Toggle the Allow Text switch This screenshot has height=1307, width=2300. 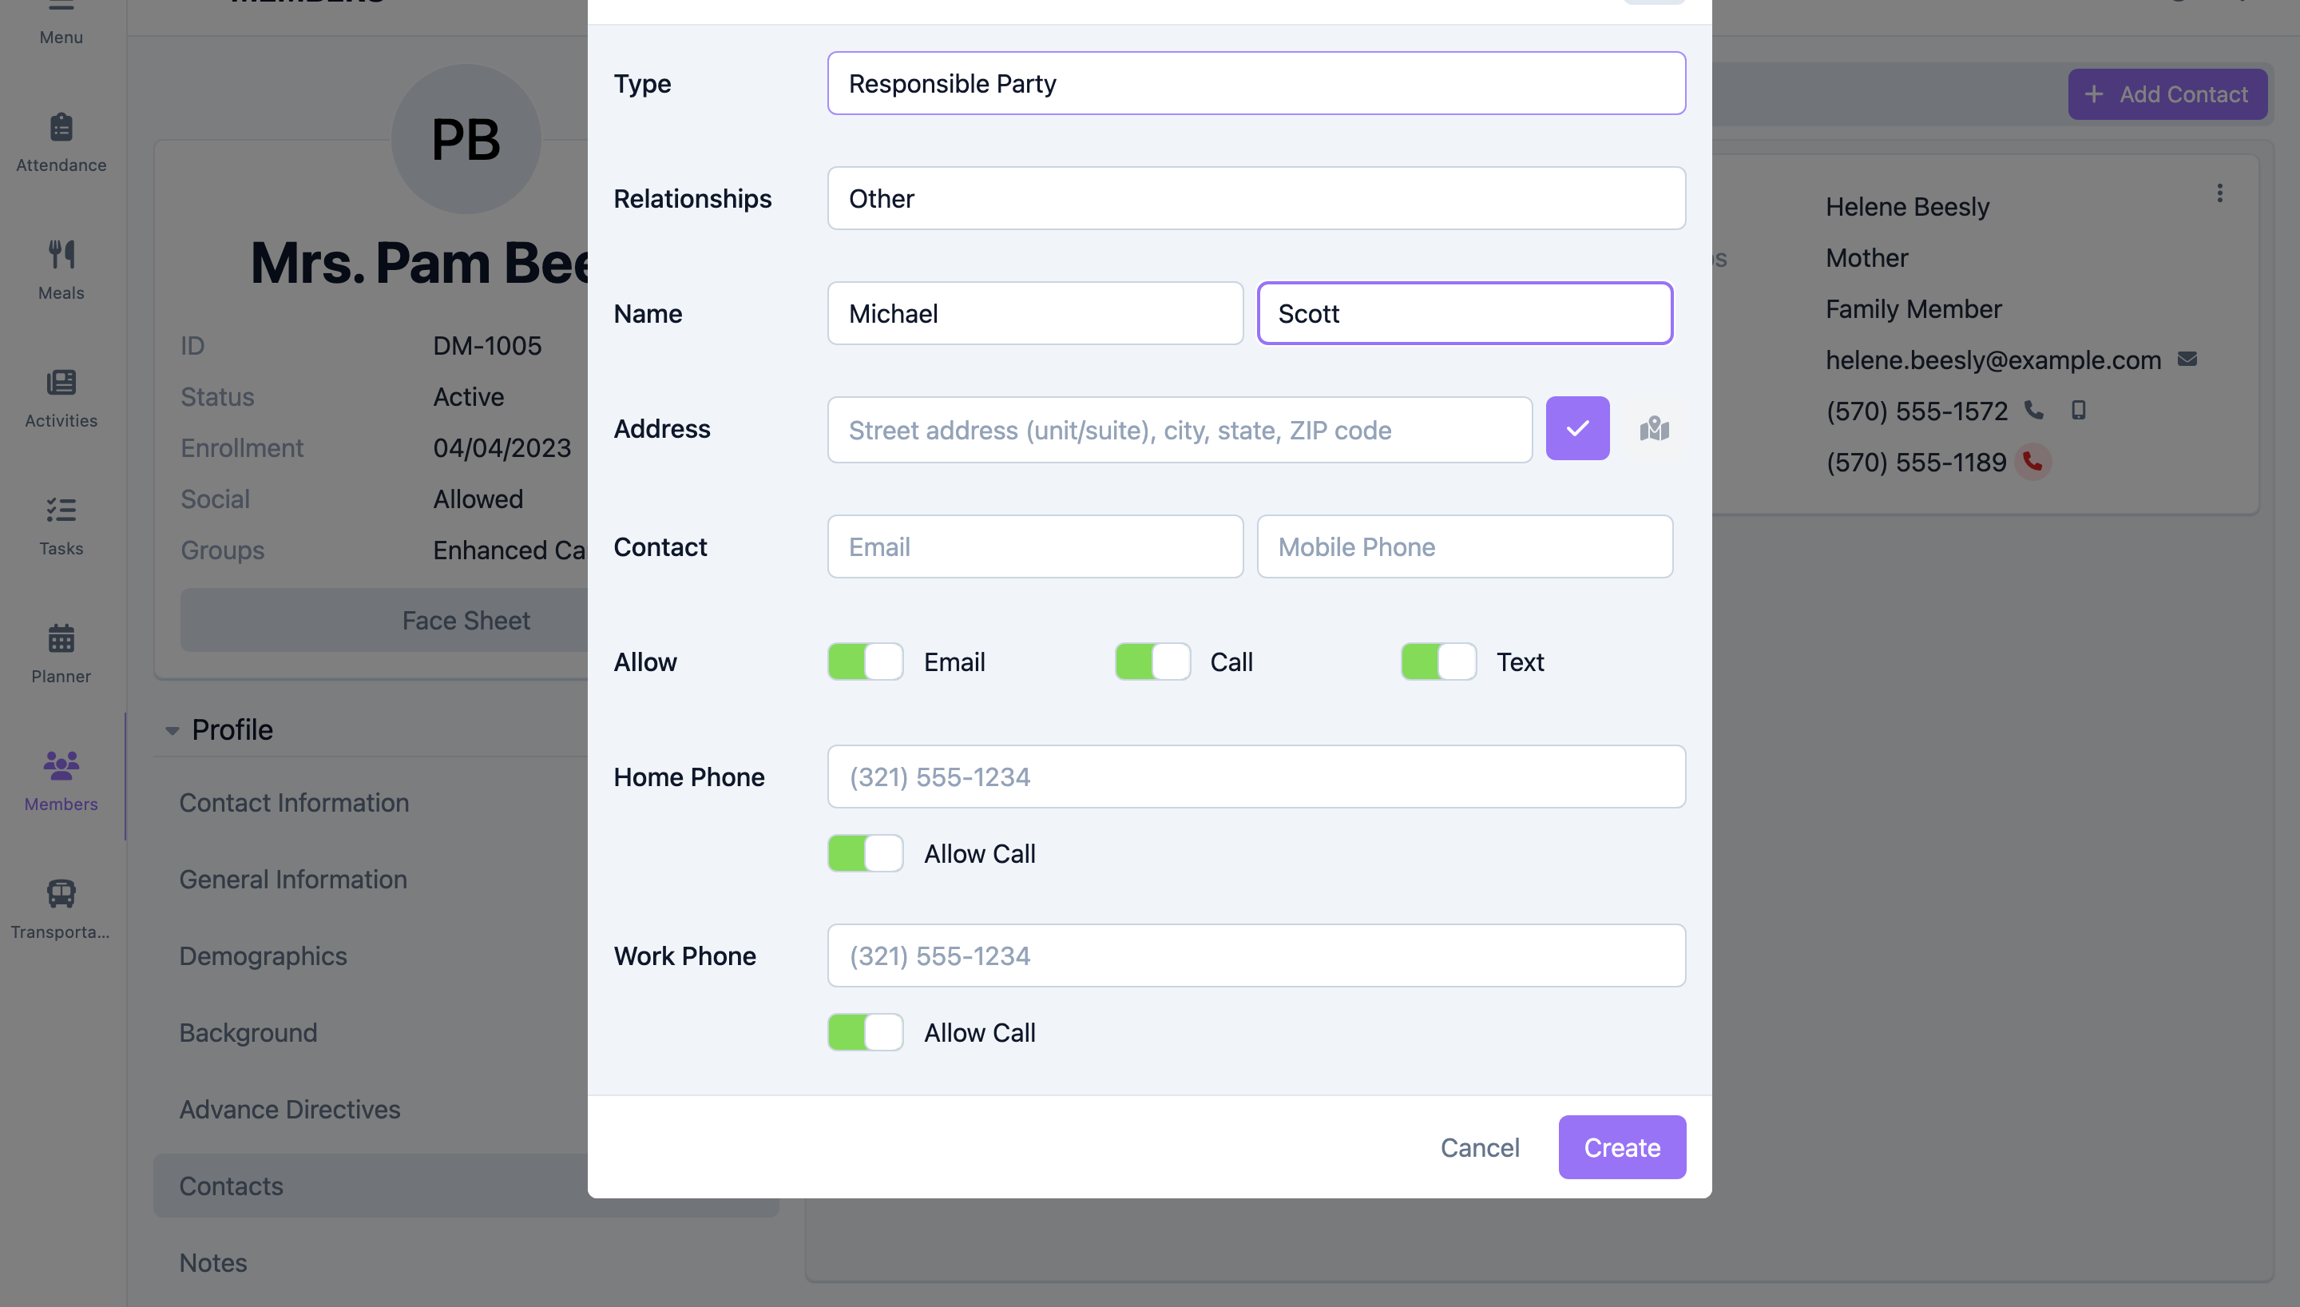point(1438,662)
